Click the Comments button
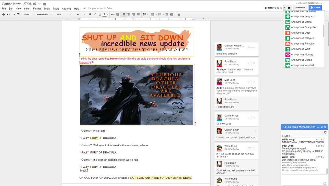Screen dimensions: 329x186 coord(300,8)
